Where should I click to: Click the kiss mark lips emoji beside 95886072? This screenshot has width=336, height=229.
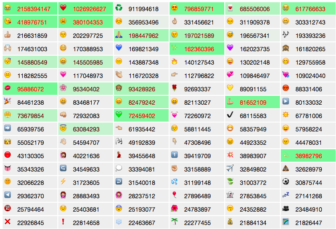[x=8, y=88]
